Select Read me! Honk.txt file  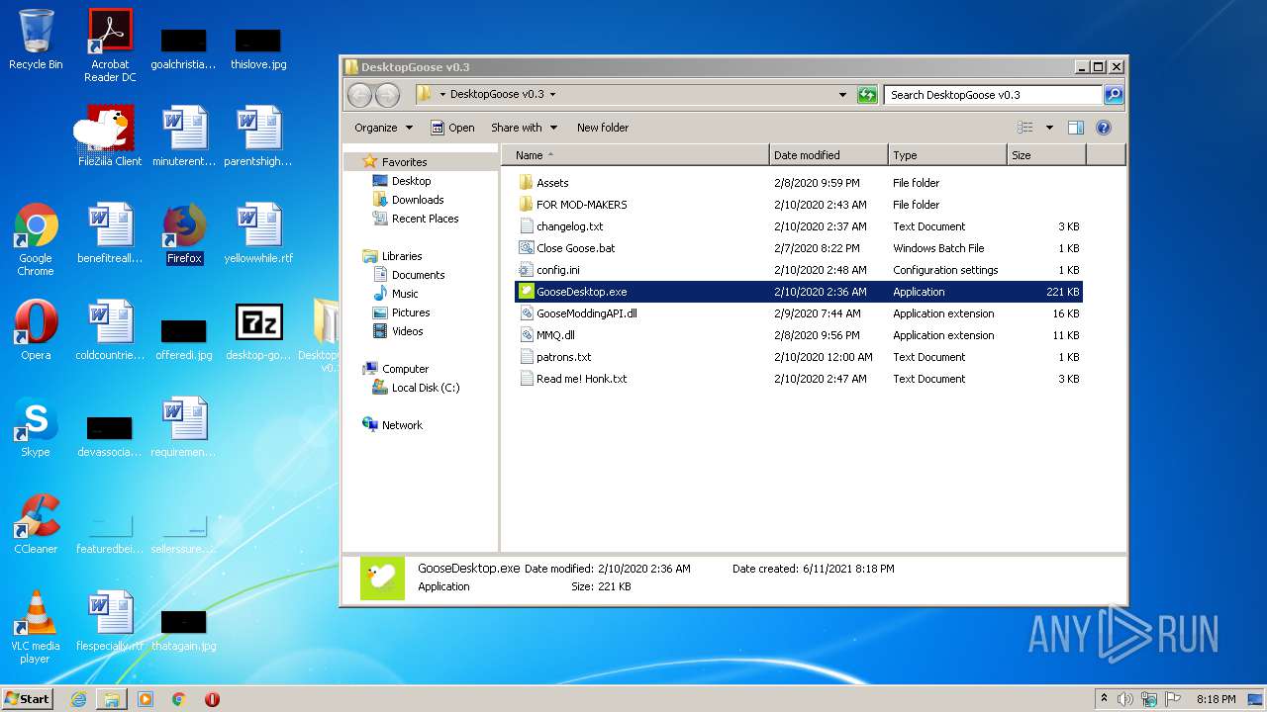pyautogui.click(x=581, y=379)
